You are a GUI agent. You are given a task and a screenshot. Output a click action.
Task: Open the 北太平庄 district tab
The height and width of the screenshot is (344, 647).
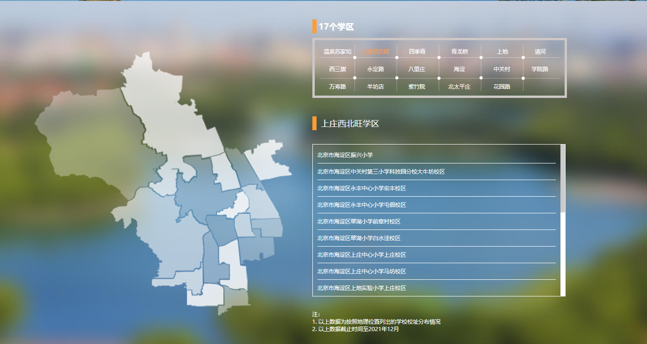[459, 87]
